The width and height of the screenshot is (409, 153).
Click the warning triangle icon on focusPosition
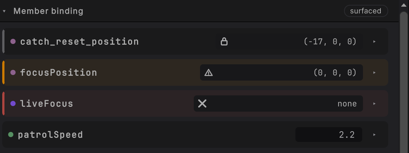(209, 72)
